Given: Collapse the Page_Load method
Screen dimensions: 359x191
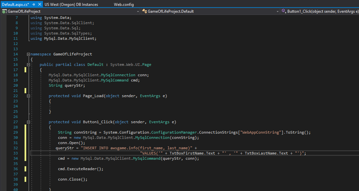Looking at the screenshot, I should point(28,96).
